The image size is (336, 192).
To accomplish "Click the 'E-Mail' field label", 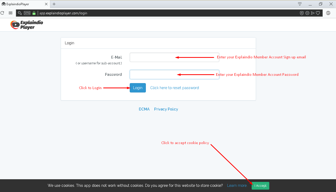I will coord(116,57).
